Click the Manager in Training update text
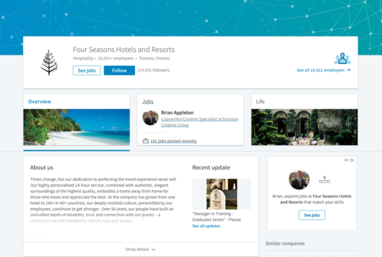 pyautogui.click(x=216, y=216)
